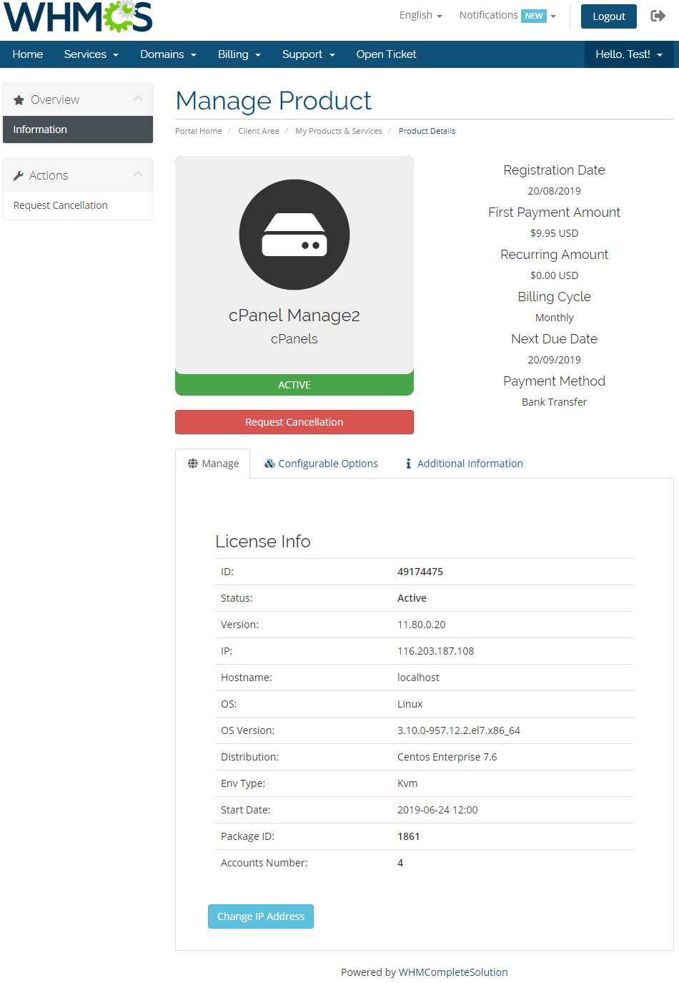679x983 pixels.
Task: Click the cubes icon on Configurable Options
Action: (x=269, y=464)
